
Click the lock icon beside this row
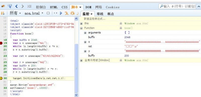(121, 23)
